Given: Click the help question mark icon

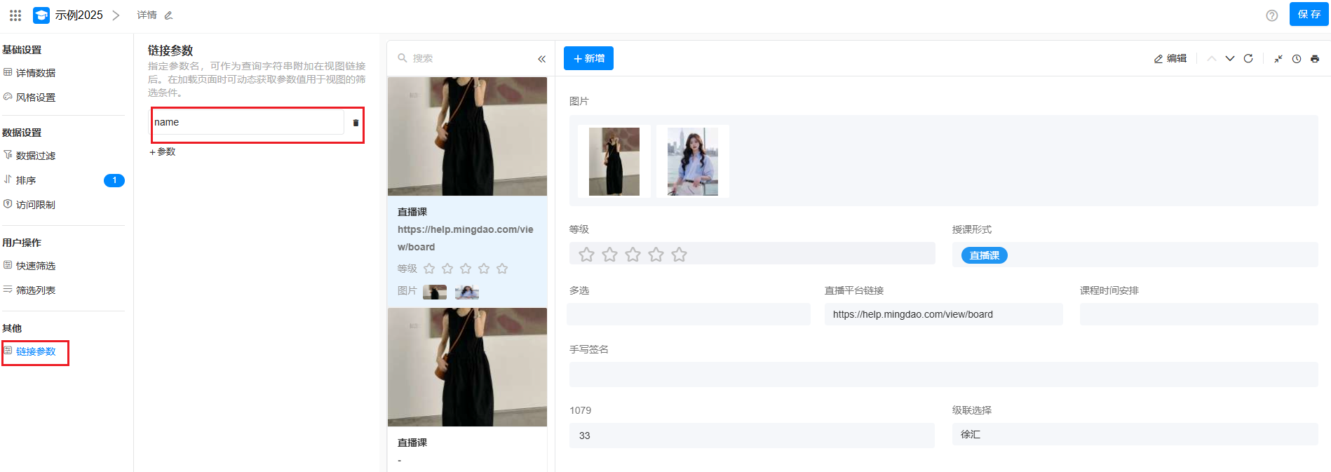Looking at the screenshot, I should [1271, 15].
